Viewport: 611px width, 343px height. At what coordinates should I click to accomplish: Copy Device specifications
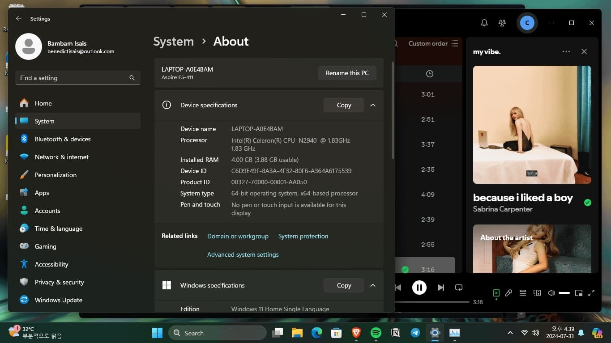[344, 105]
